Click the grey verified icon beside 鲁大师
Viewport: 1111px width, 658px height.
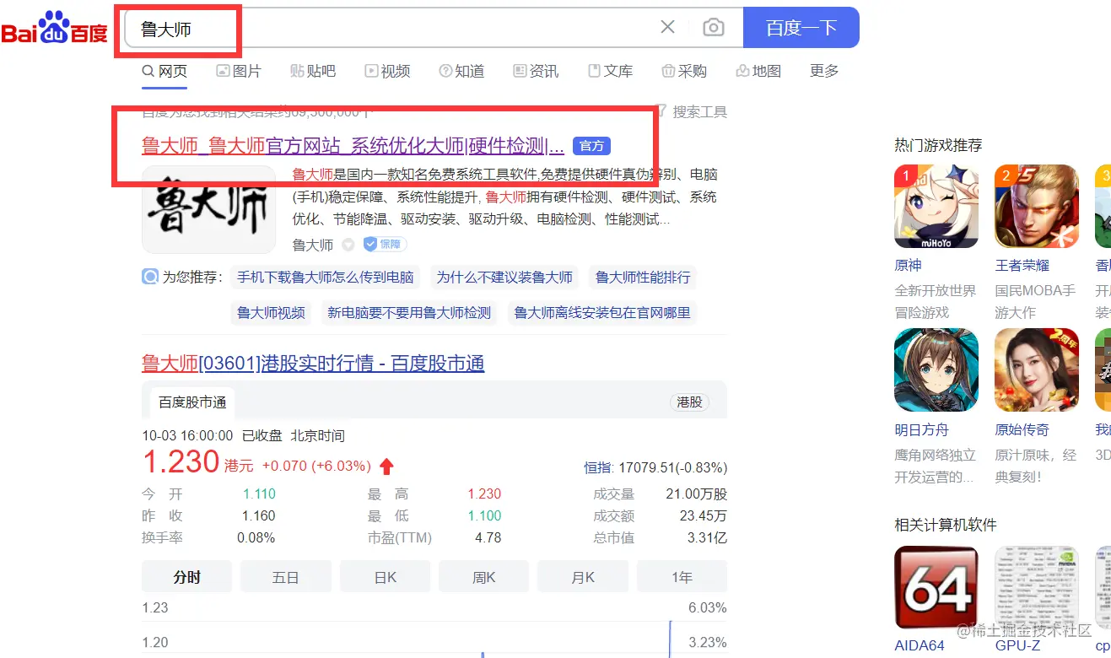click(x=348, y=245)
